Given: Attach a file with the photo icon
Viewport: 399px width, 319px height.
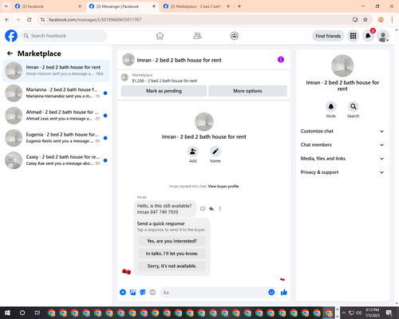Looking at the screenshot, I should (132, 293).
